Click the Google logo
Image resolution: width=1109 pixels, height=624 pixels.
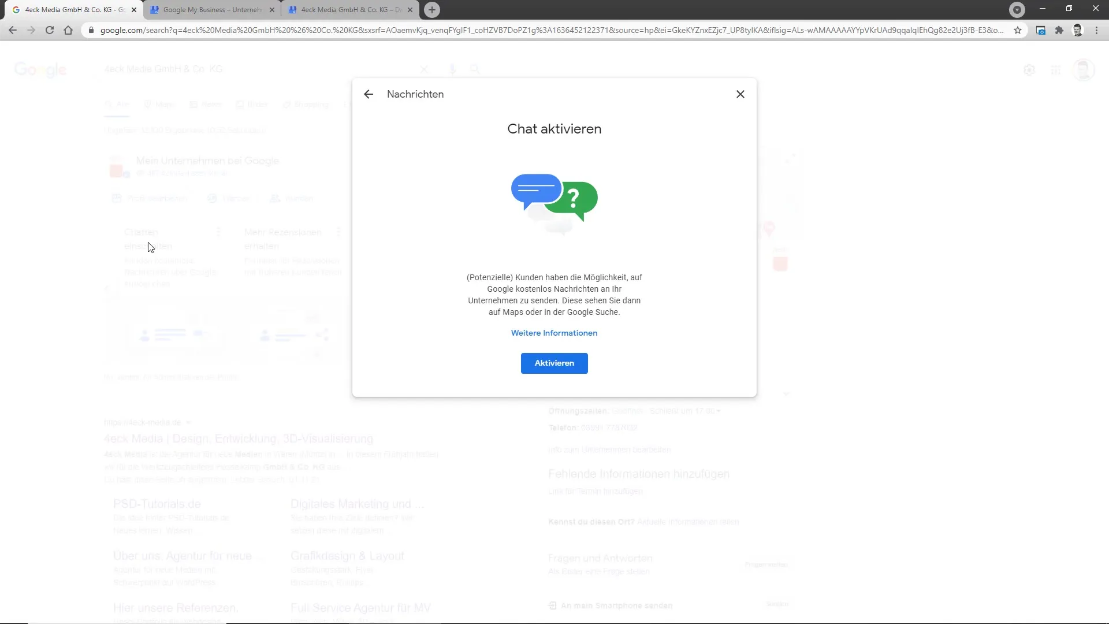(x=40, y=70)
